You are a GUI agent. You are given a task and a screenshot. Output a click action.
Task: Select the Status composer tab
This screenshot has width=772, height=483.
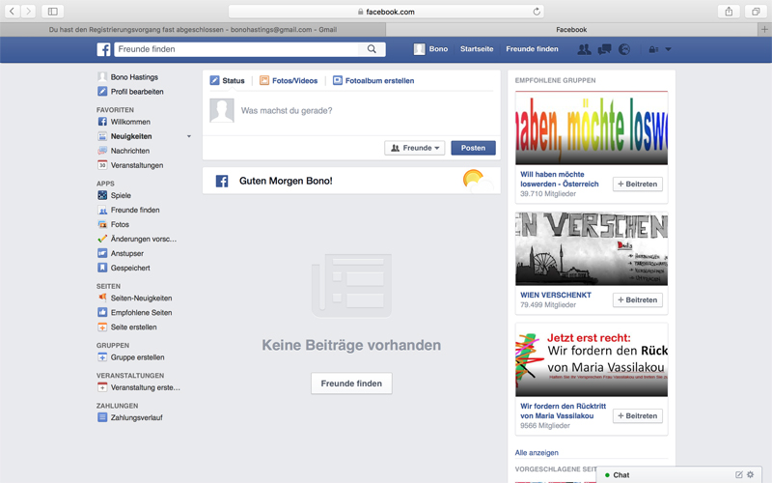point(228,80)
